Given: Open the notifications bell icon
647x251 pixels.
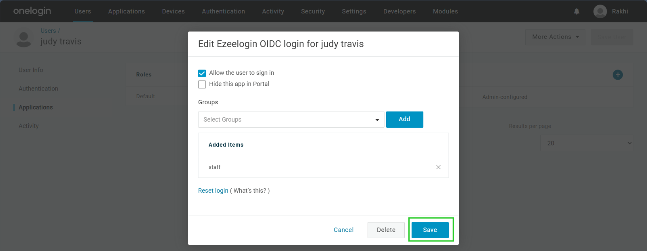Looking at the screenshot, I should [x=577, y=11].
